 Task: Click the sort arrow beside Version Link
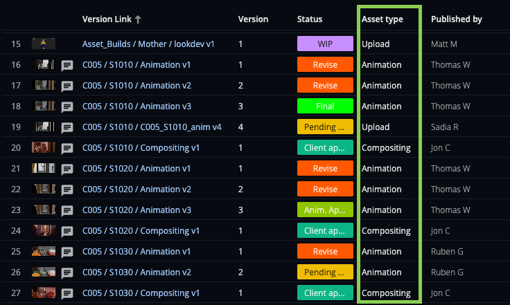pos(138,19)
